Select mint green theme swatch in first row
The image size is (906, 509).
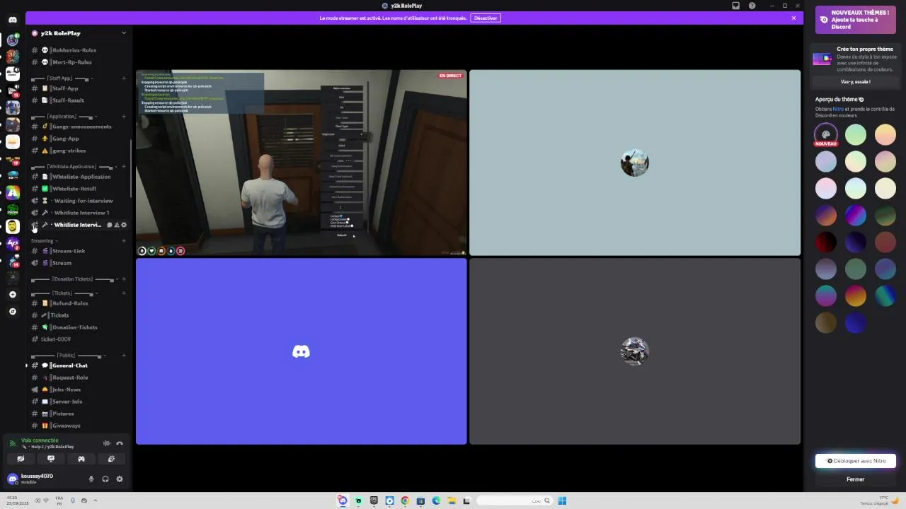click(x=856, y=134)
